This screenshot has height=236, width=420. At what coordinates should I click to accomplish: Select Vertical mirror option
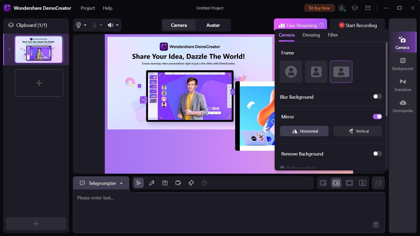pos(358,131)
